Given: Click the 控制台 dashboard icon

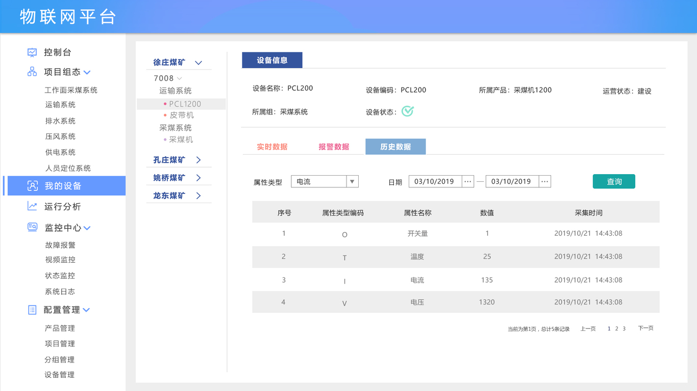Looking at the screenshot, I should (32, 52).
